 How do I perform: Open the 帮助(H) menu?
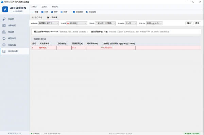55,7
